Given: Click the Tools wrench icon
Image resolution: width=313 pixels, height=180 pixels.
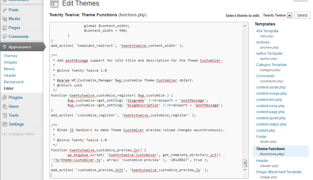Looking at the screenshot, I should [5, 115].
